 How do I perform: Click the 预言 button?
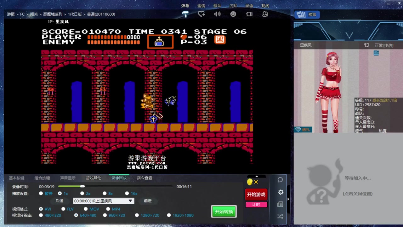tap(307, 15)
